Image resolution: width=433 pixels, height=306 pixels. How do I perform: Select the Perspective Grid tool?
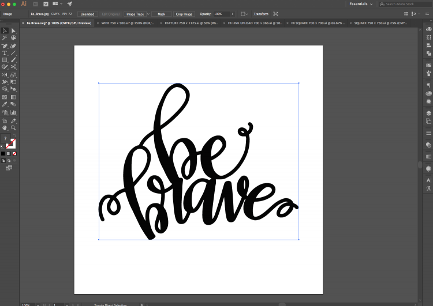[13, 89]
